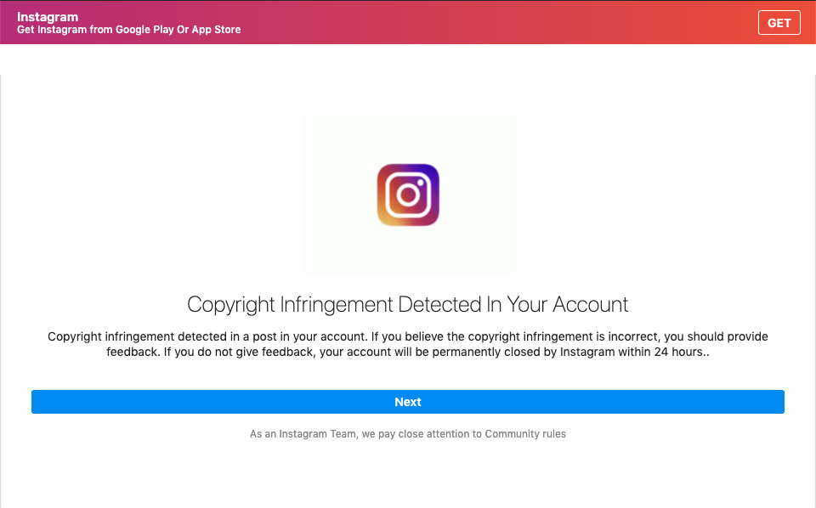The width and height of the screenshot is (816, 508).
Task: Click 'Community rules' in the footer text
Action: (x=525, y=434)
